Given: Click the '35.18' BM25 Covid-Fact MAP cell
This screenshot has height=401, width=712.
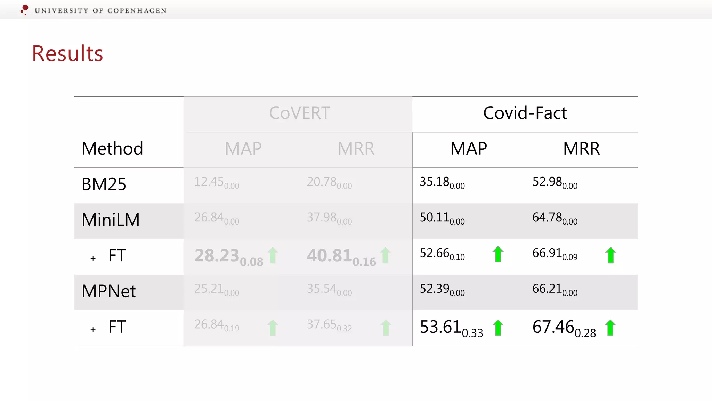Looking at the screenshot, I should (x=442, y=182).
